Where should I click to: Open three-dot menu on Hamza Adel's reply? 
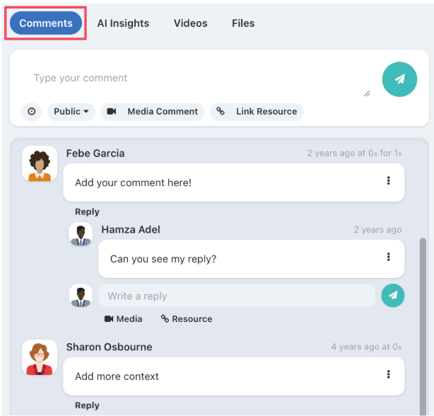point(388,258)
